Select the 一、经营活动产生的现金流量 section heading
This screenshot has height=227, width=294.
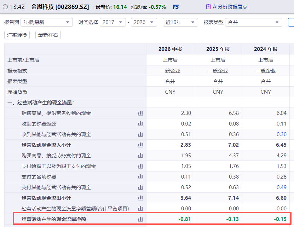pos(41,103)
